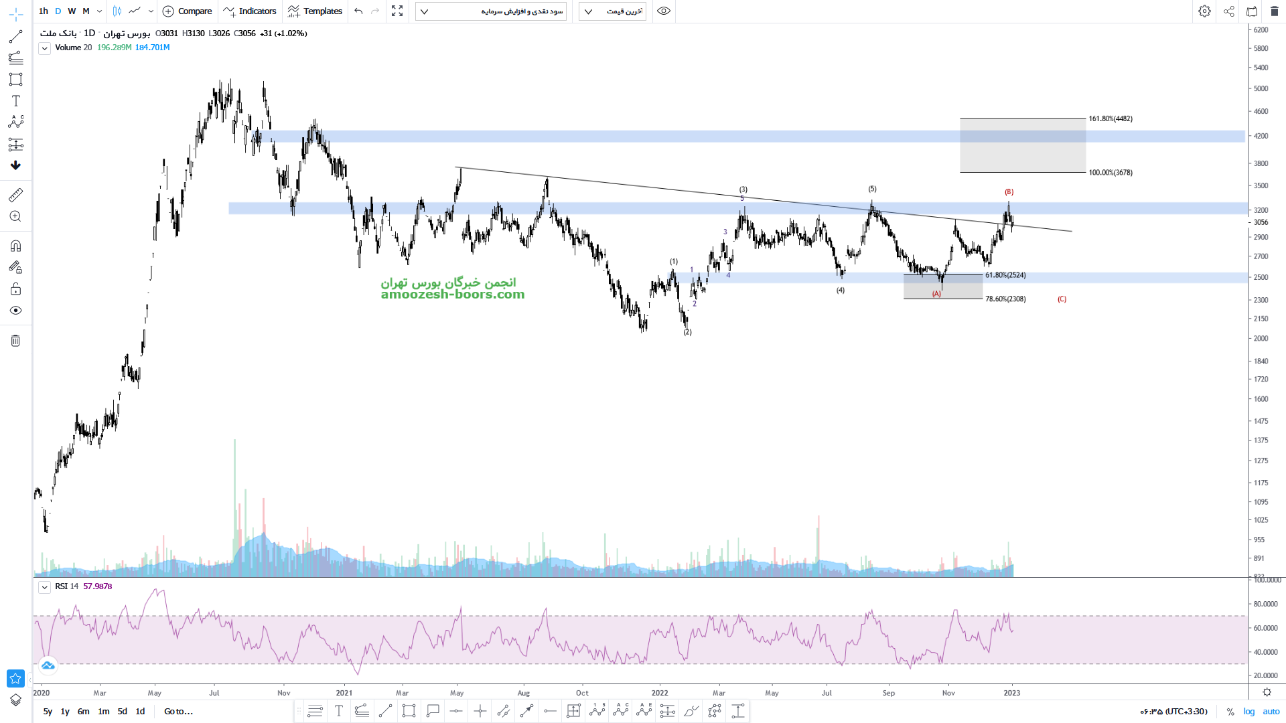Click the zoom in magnifier tool

click(15, 217)
